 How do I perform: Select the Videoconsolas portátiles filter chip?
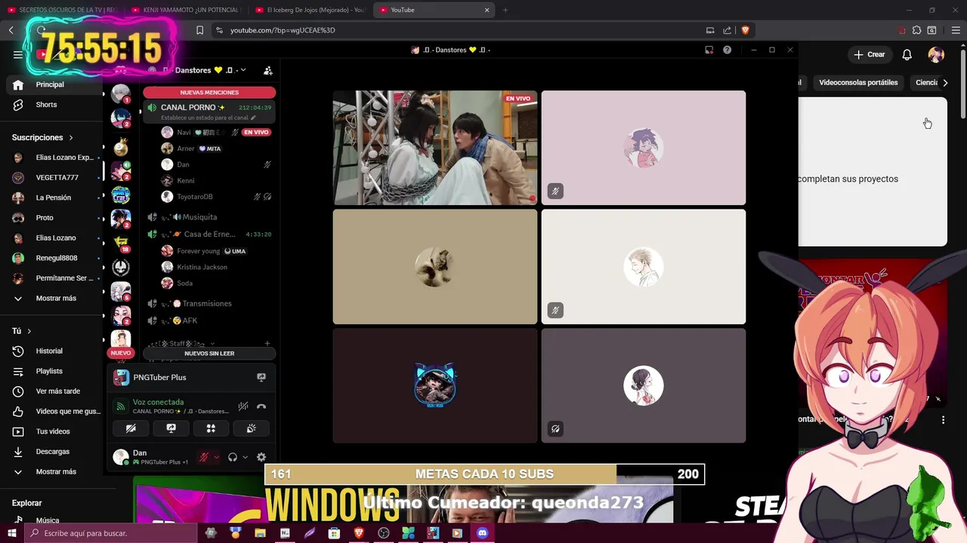tap(858, 82)
